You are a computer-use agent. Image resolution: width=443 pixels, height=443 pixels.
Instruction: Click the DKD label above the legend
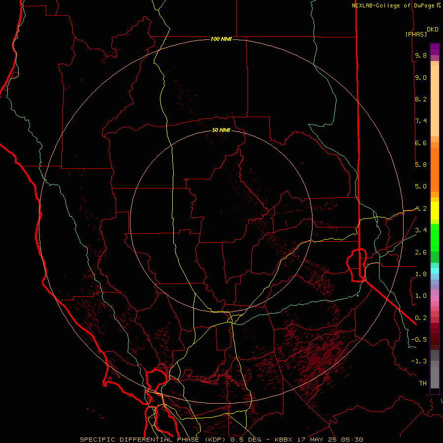[433, 30]
